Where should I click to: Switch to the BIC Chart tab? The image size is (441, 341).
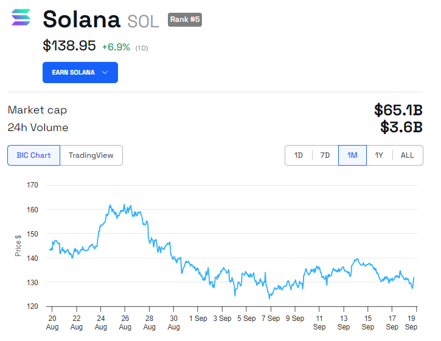pos(33,155)
